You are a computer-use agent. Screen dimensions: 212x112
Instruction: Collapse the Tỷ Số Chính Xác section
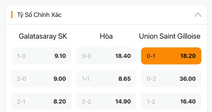click(x=198, y=15)
